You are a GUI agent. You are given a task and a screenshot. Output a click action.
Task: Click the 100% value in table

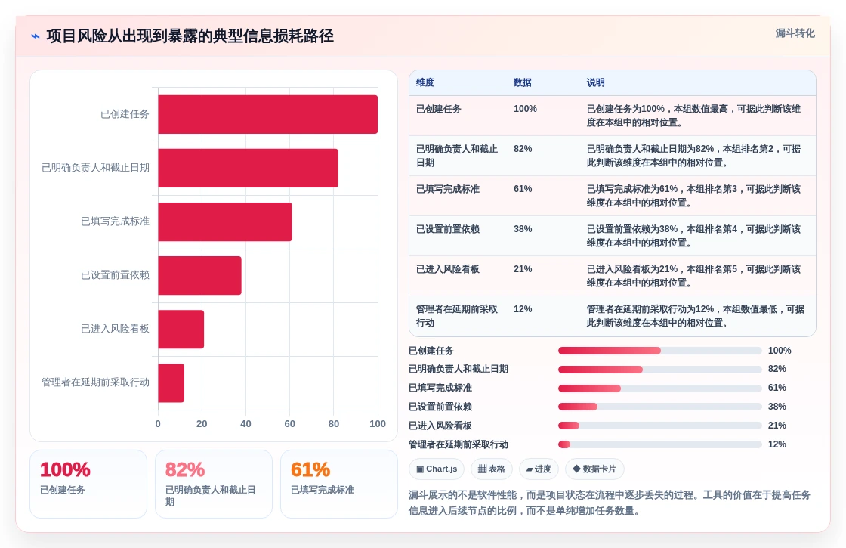(x=525, y=109)
